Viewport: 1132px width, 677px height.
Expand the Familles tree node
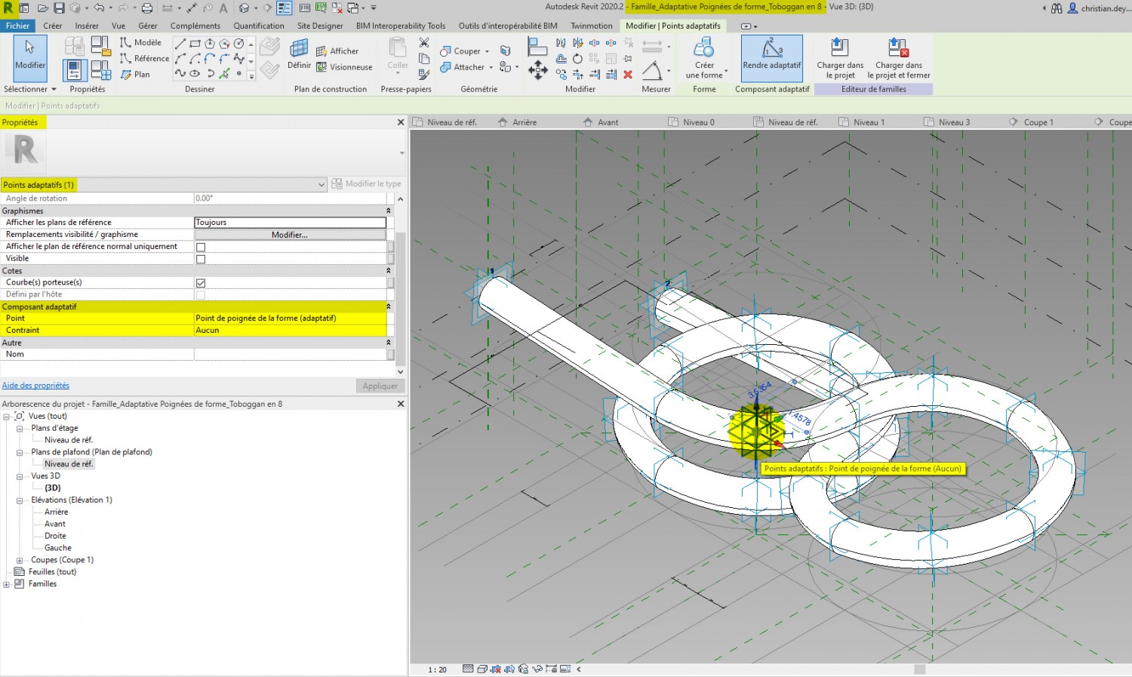tap(7, 584)
